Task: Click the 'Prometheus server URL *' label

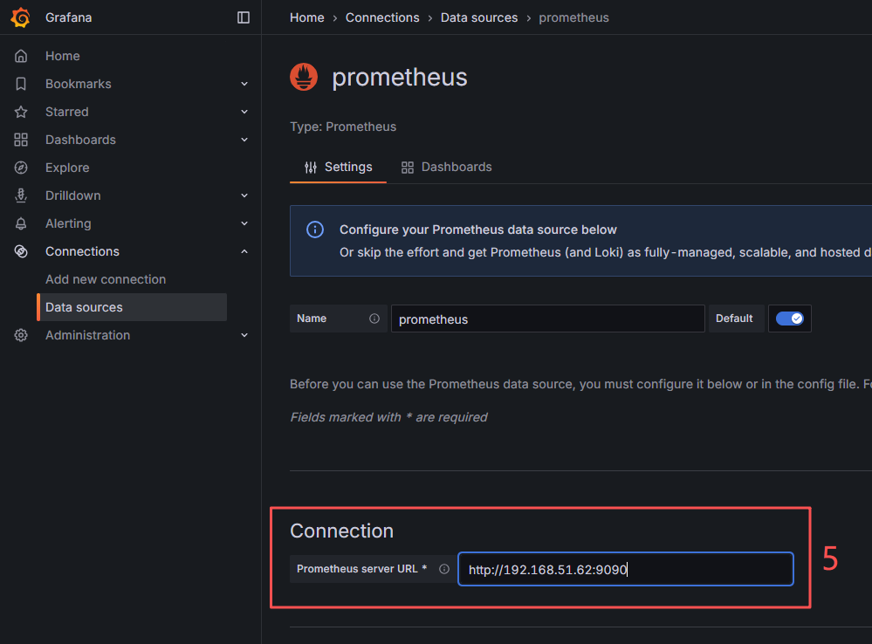Action: pos(361,569)
